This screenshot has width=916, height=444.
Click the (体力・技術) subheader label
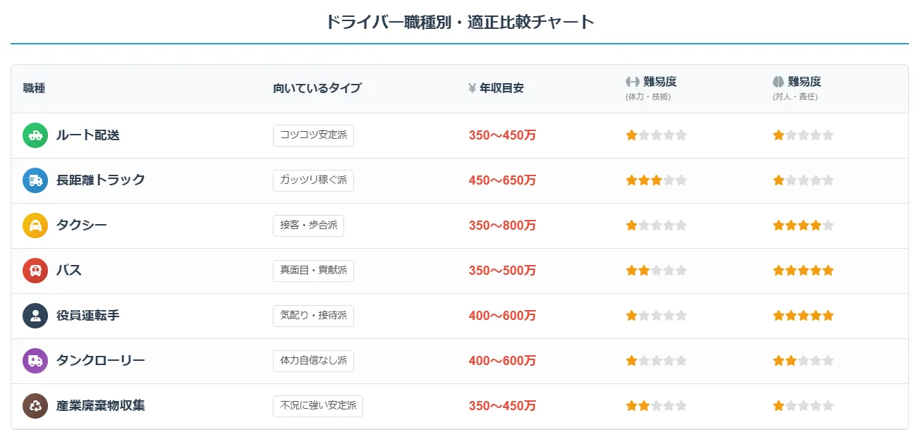pos(648,97)
